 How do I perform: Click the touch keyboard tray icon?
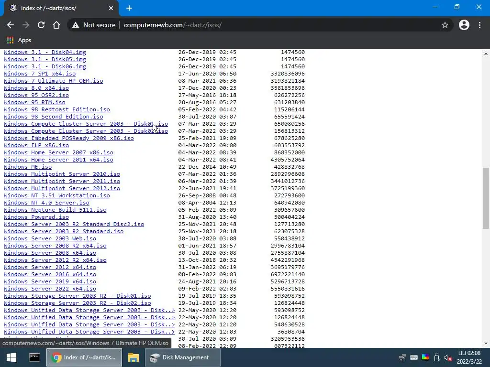pyautogui.click(x=414, y=357)
